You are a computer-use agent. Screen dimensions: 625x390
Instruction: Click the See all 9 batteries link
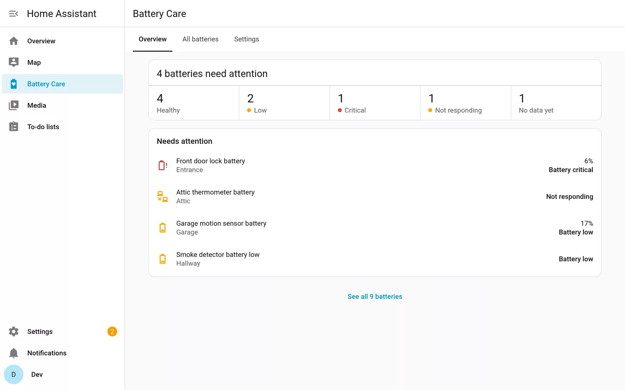pos(375,296)
